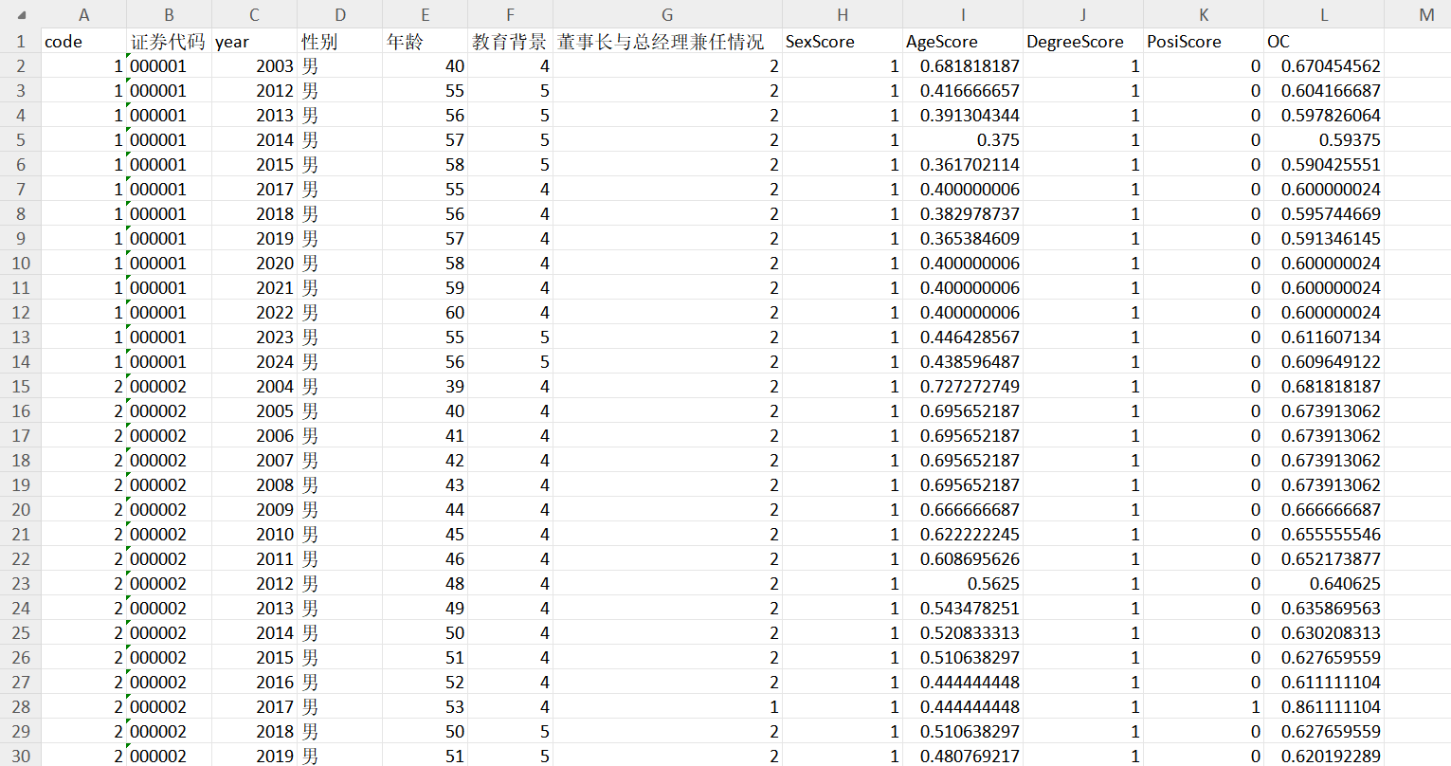Select OC value 0.591346145
The image size is (1451, 766).
point(1324,239)
